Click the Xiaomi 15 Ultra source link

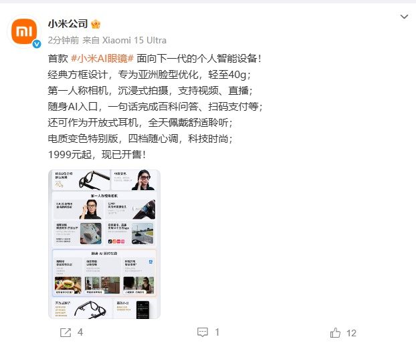coord(134,40)
